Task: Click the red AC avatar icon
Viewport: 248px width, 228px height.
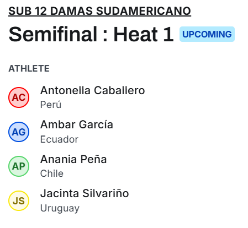Action: 19,97
